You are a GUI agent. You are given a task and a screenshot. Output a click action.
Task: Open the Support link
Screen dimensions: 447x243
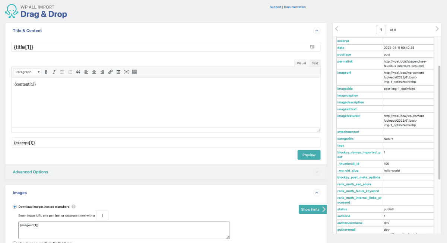276,7
